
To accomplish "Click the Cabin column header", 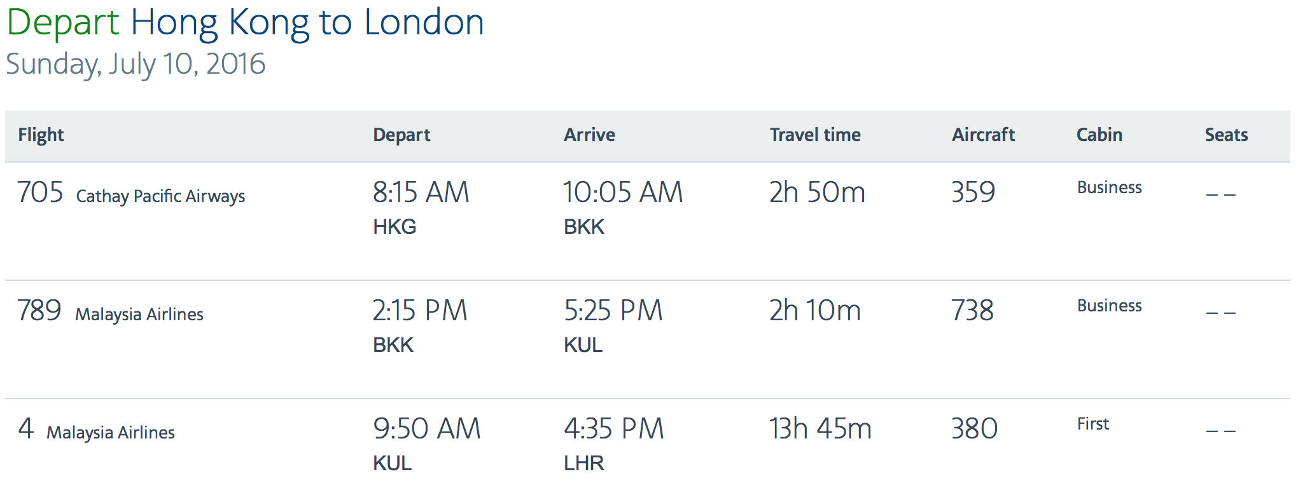I will (1099, 135).
